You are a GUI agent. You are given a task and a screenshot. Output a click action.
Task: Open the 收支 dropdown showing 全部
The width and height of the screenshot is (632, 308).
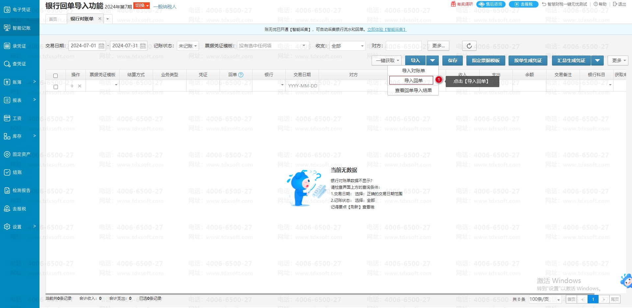[348, 46]
